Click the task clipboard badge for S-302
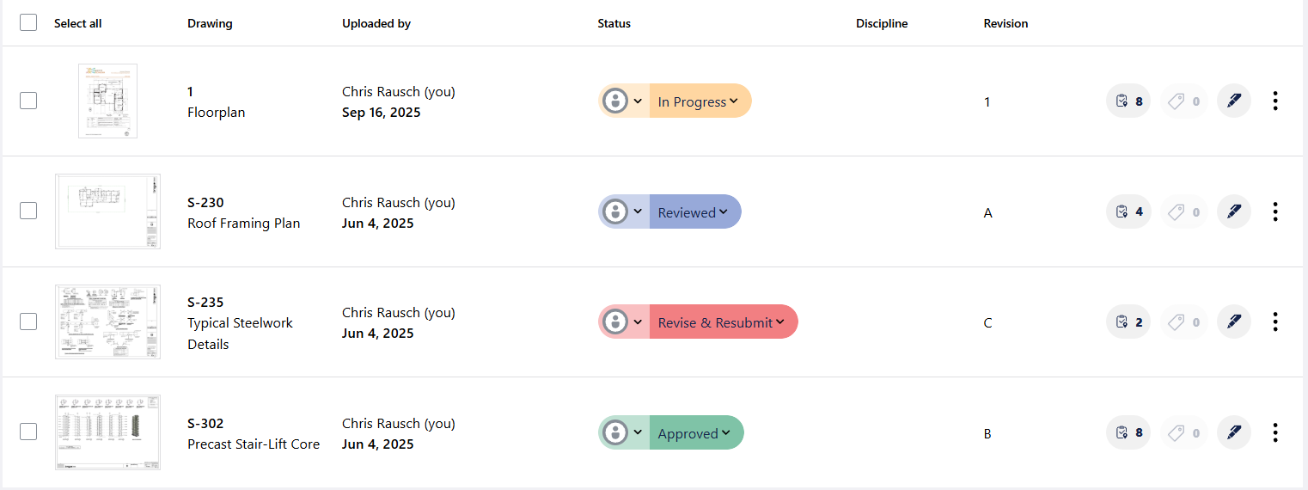This screenshot has height=490, width=1308. pos(1128,432)
